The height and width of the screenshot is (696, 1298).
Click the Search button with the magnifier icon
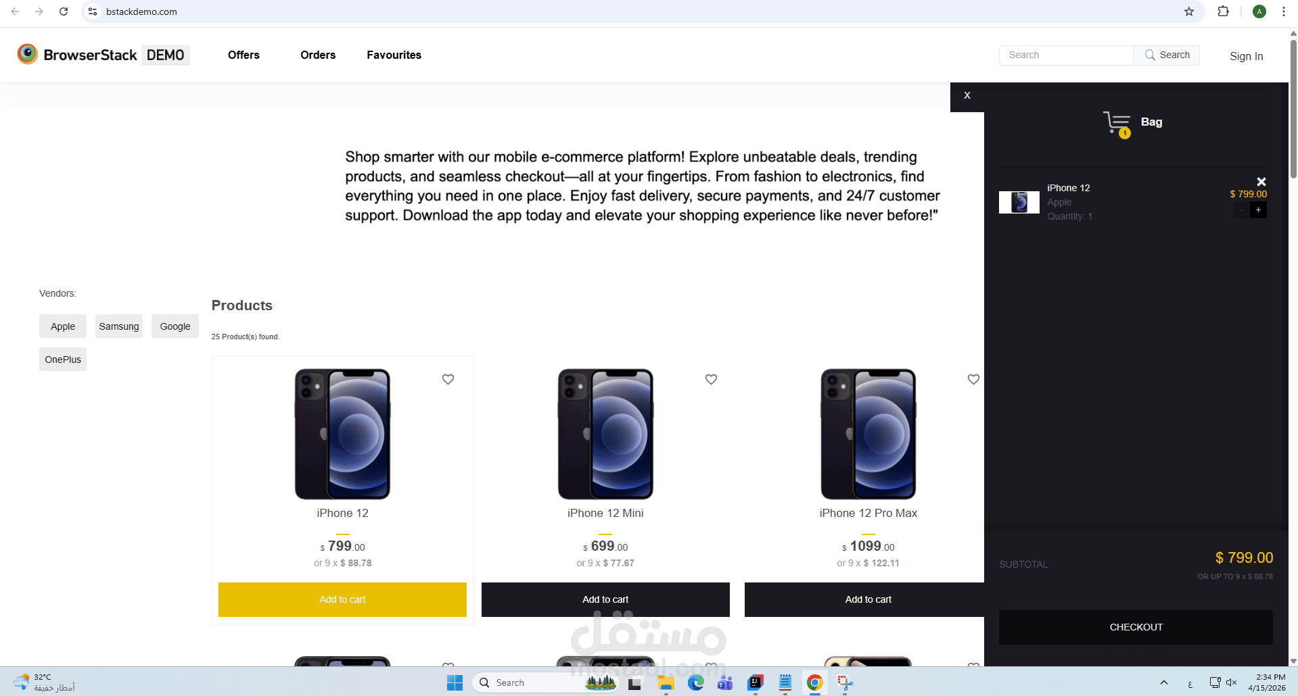click(x=1167, y=55)
